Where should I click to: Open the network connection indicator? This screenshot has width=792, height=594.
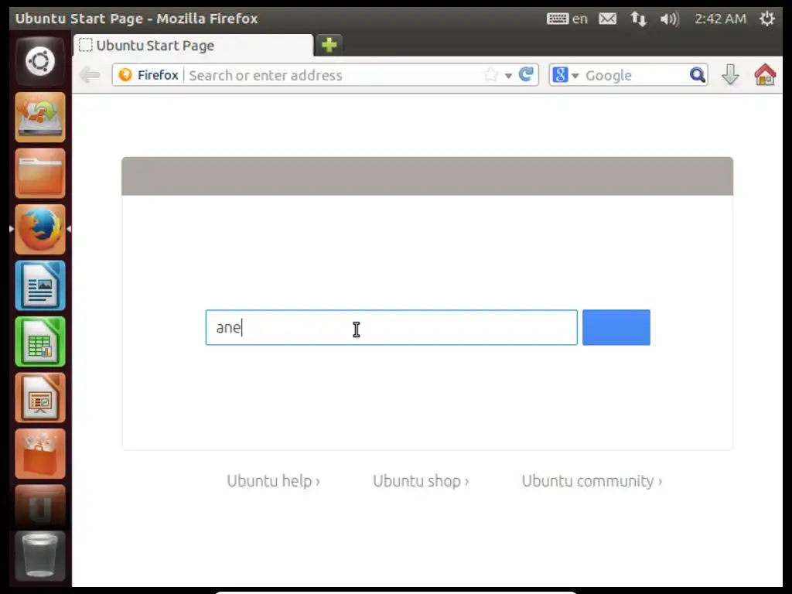coord(638,19)
